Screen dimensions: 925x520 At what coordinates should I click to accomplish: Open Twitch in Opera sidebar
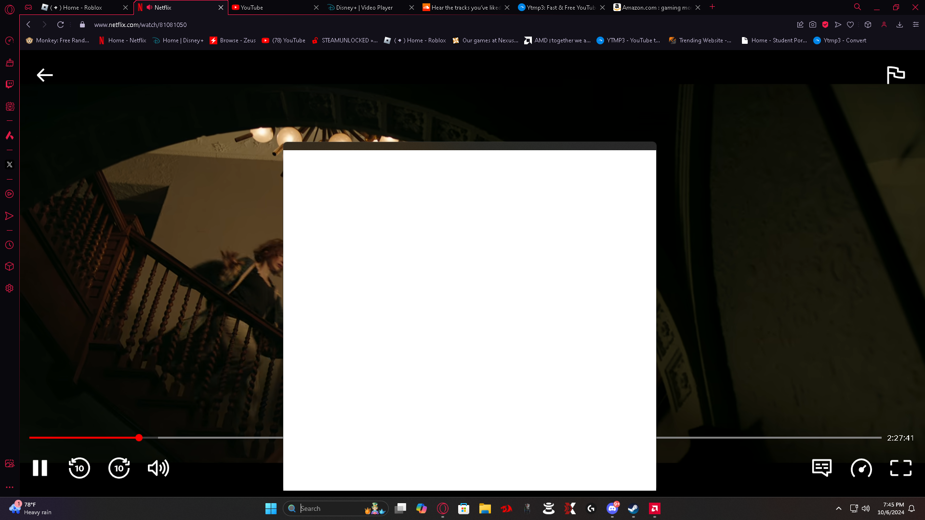(x=10, y=84)
